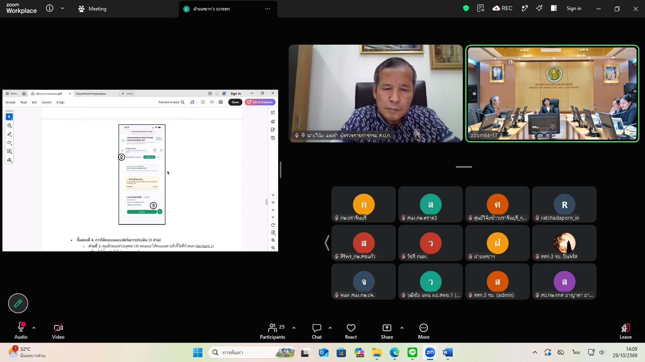Change the view layout icon
The height and width of the screenshot is (362, 645).
554,8
